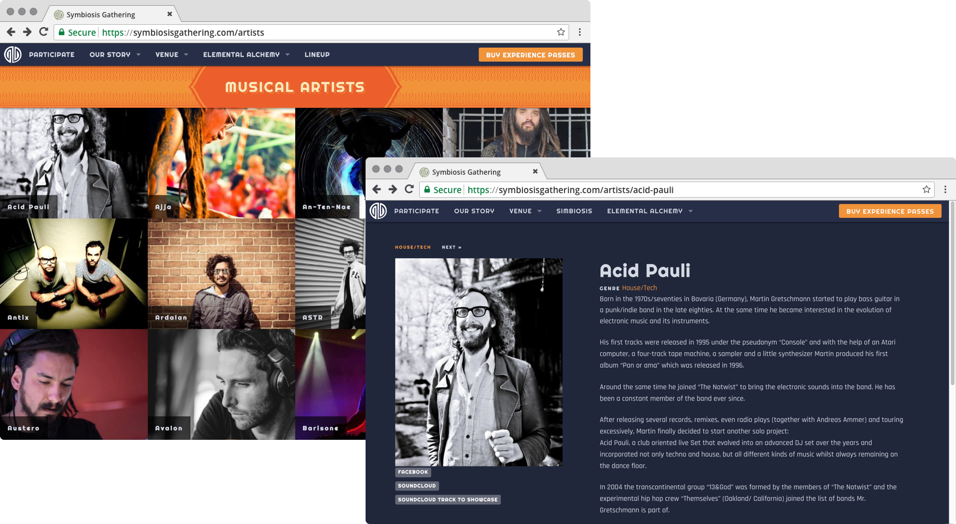Open the Avalon artist tile
The image size is (956, 524).
pyautogui.click(x=221, y=384)
